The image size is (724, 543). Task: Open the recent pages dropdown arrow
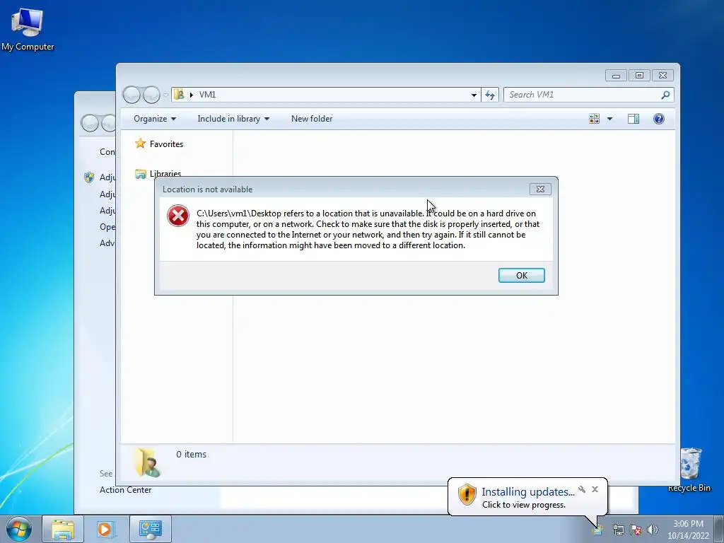(165, 95)
